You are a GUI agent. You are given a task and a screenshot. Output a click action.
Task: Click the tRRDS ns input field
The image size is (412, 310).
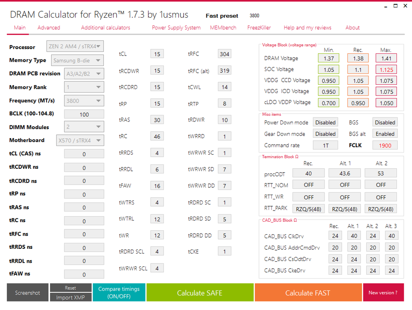[x=84, y=248]
